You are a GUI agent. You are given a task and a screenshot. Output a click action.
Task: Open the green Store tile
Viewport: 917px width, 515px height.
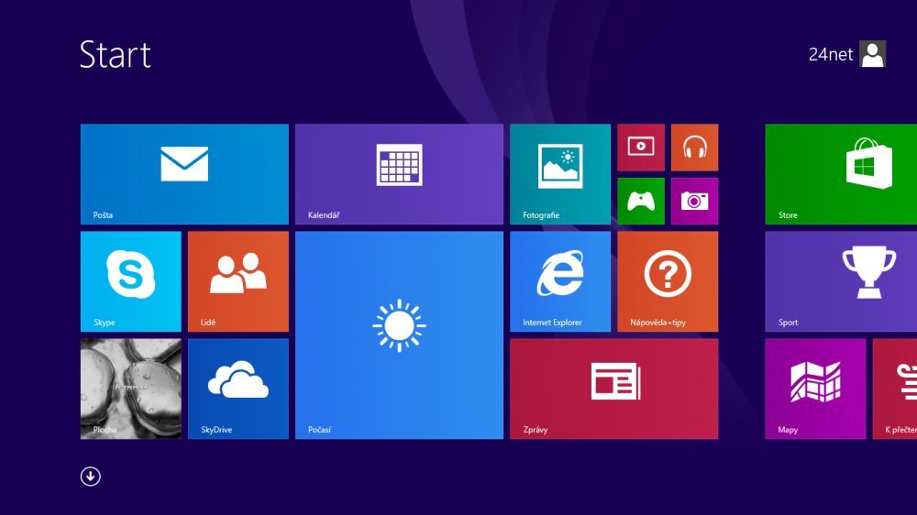point(841,173)
